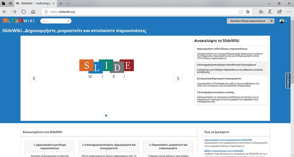Open browser settings and more menu
This screenshot has width=294, height=157.
point(289,12)
